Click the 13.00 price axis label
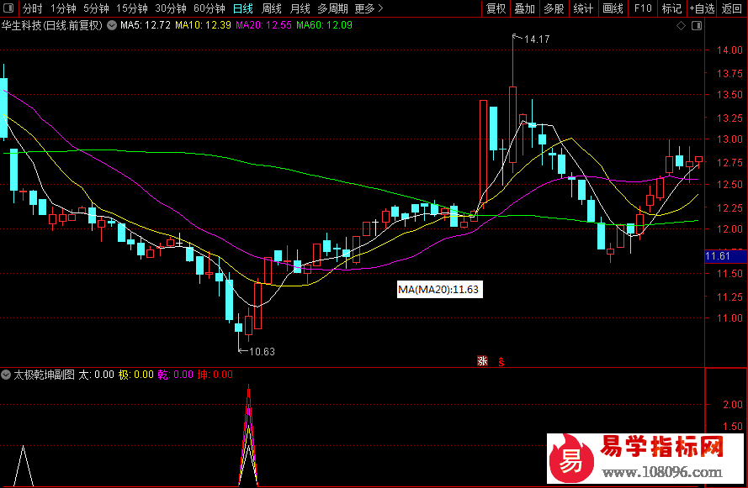The width and height of the screenshot is (748, 488). click(729, 139)
